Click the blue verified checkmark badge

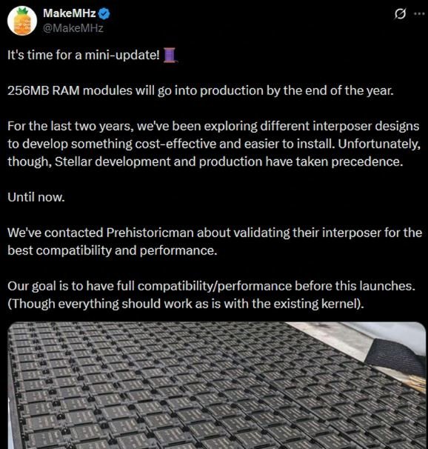click(x=104, y=13)
